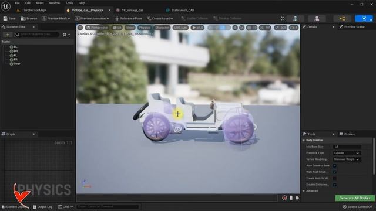Image resolution: width=376 pixels, height=211 pixels.
Task: Browse to asset in Content Browser
Action: click(x=29, y=18)
